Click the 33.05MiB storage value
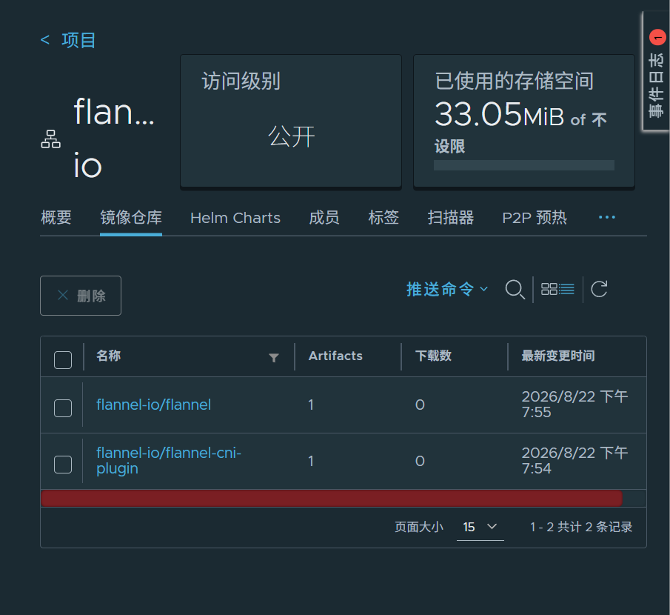Image resolution: width=670 pixels, height=615 pixels. tap(500, 115)
